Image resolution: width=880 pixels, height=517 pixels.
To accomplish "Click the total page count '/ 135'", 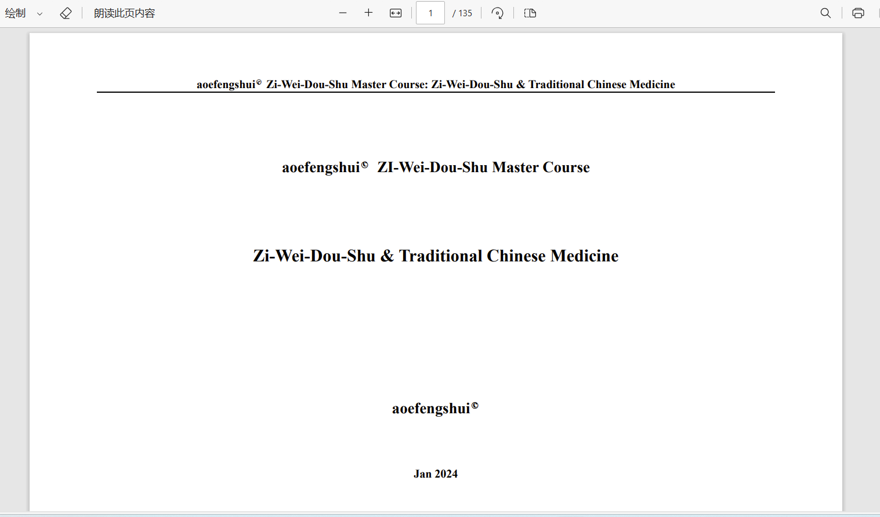I will (x=462, y=13).
